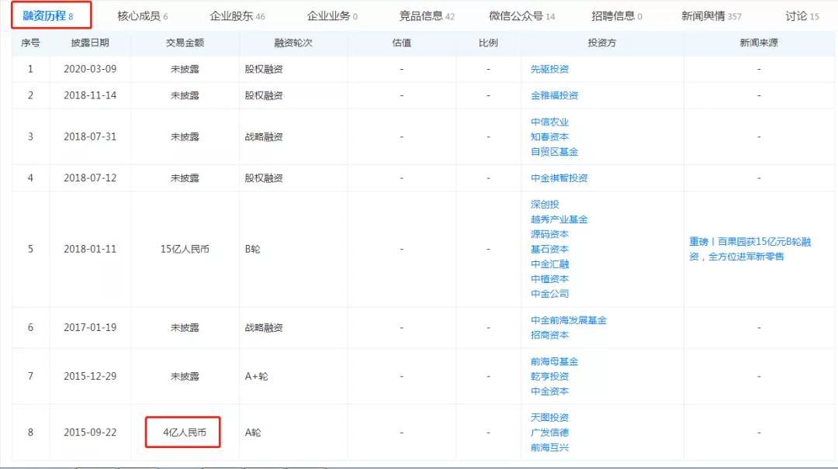This screenshot has height=469, width=838.
Task: Select the 企业业务 tab
Action: coord(332,16)
